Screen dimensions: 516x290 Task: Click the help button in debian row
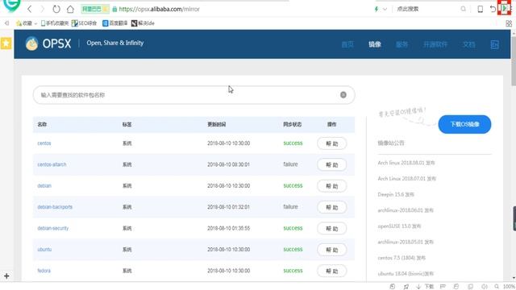pyautogui.click(x=331, y=186)
